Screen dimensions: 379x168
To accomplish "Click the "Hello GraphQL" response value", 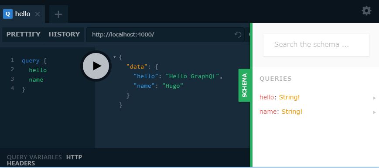I will tap(192, 76).
